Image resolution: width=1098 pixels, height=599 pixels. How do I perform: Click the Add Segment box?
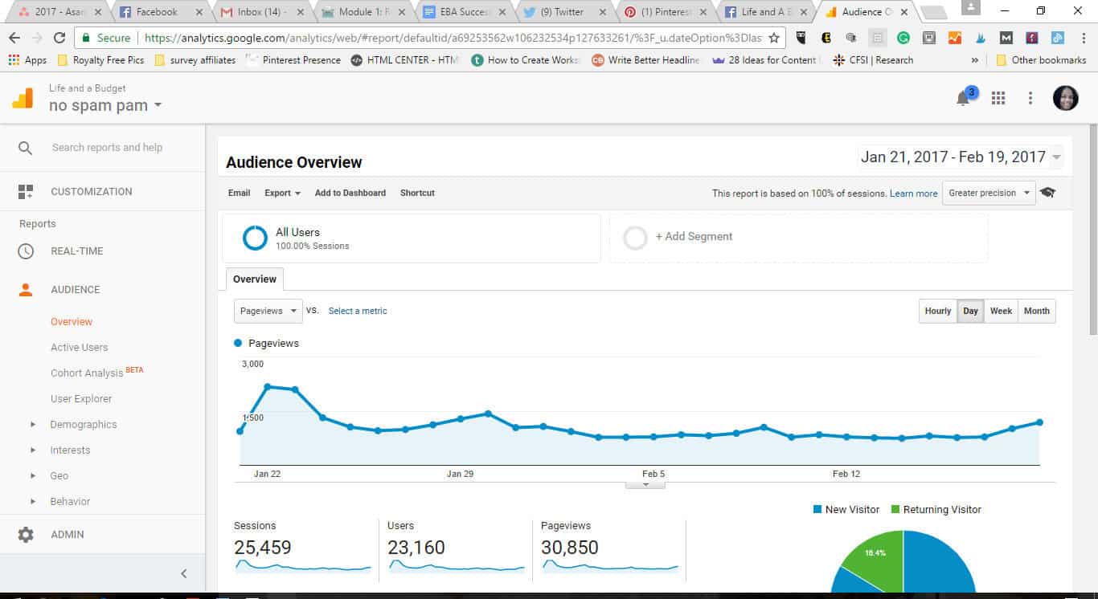798,238
